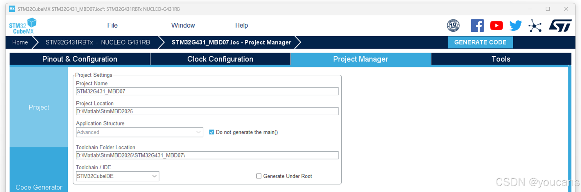
Task: Click STM32G431_MBD07.ioc - Project Manager breadcrumb
Action: 231,42
